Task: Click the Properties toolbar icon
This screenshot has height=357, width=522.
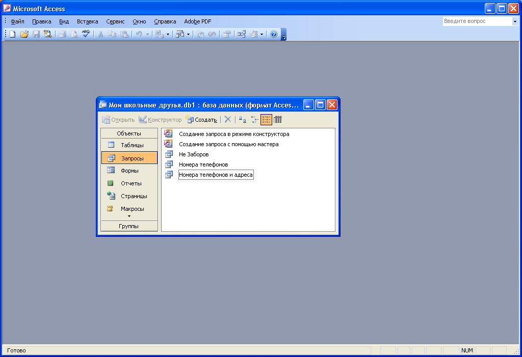Action: coord(227,34)
